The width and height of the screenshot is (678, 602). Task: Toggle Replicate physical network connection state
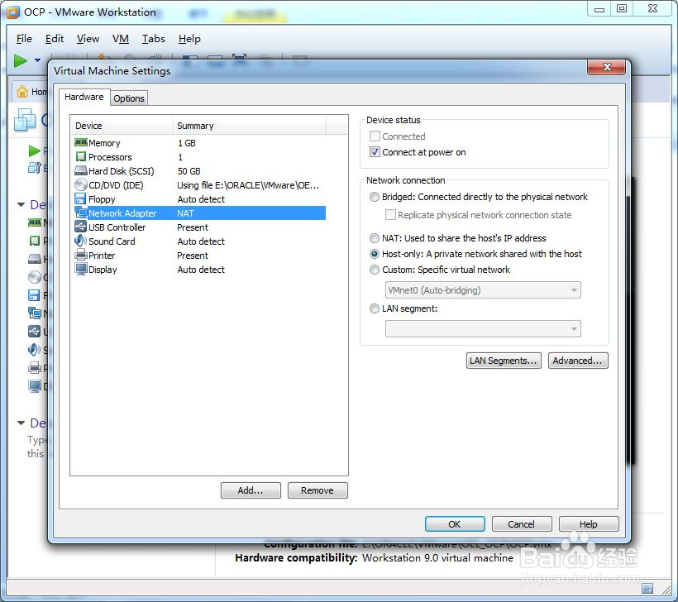click(390, 214)
